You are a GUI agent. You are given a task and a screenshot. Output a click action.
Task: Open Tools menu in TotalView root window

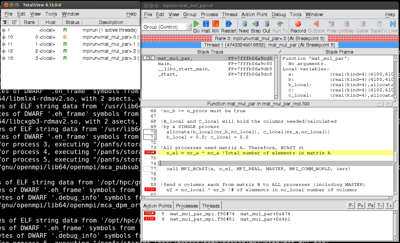click(51, 14)
